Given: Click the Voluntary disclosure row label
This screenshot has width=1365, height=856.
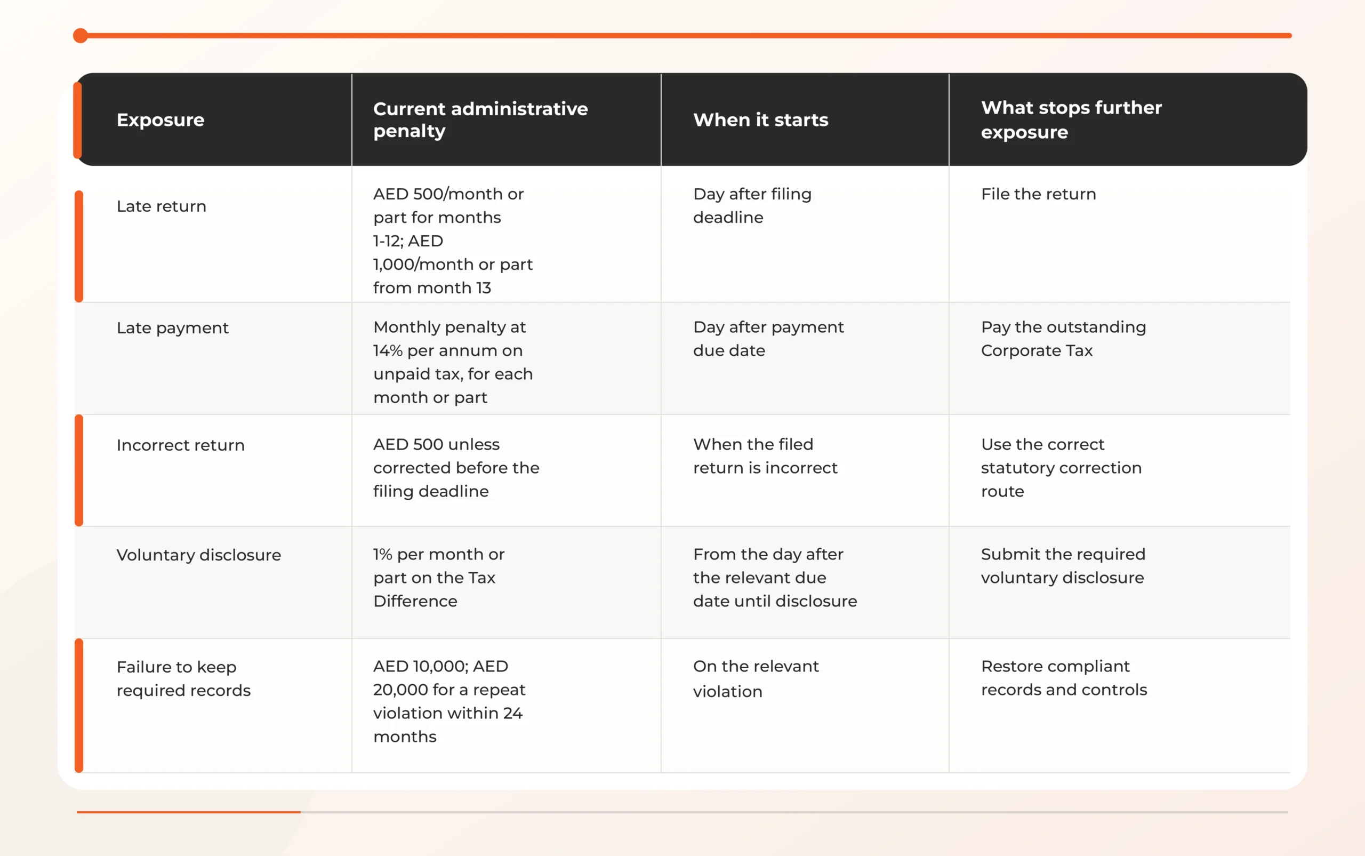Looking at the screenshot, I should 199,555.
